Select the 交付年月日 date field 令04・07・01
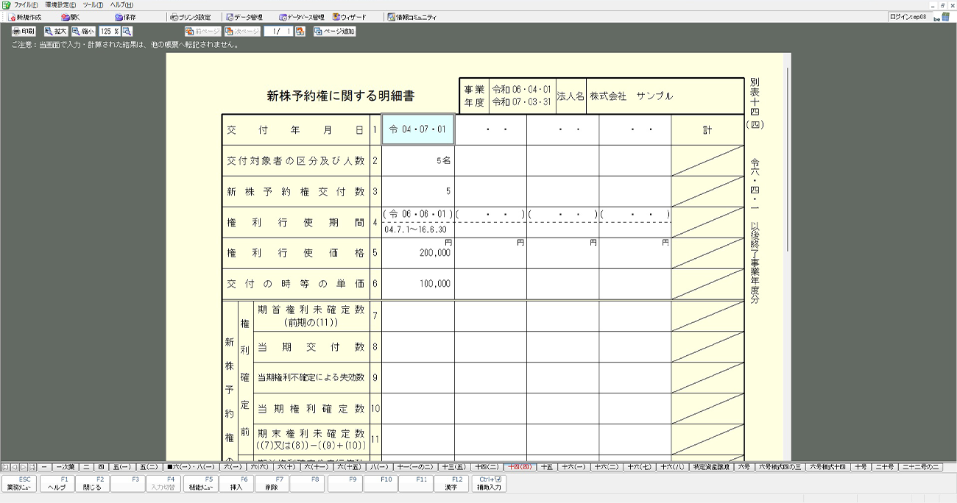 [417, 130]
